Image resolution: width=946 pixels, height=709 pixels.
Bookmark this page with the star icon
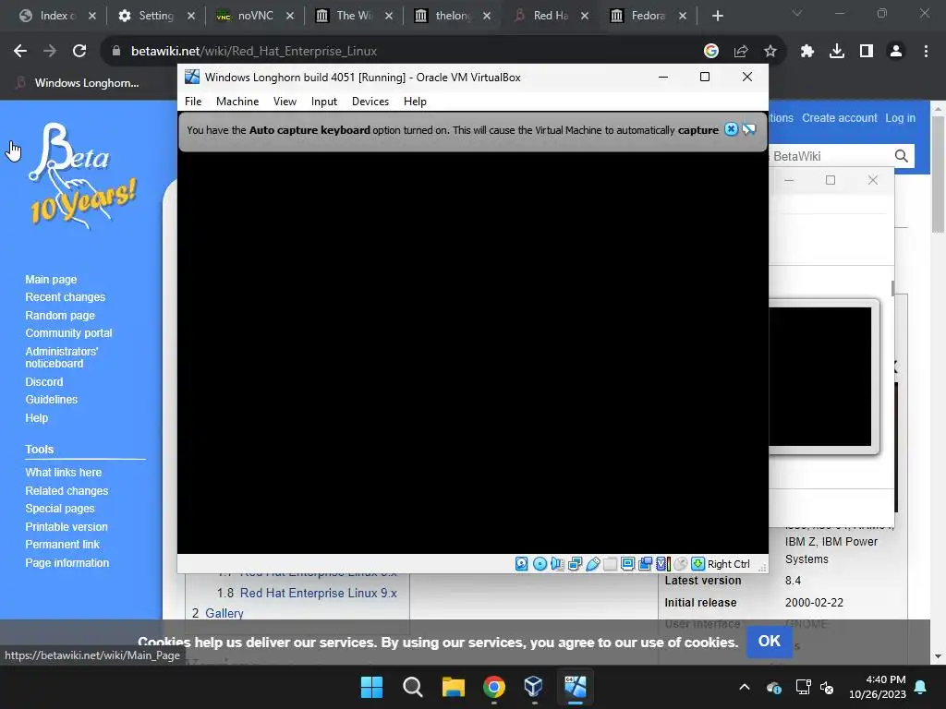770,52
